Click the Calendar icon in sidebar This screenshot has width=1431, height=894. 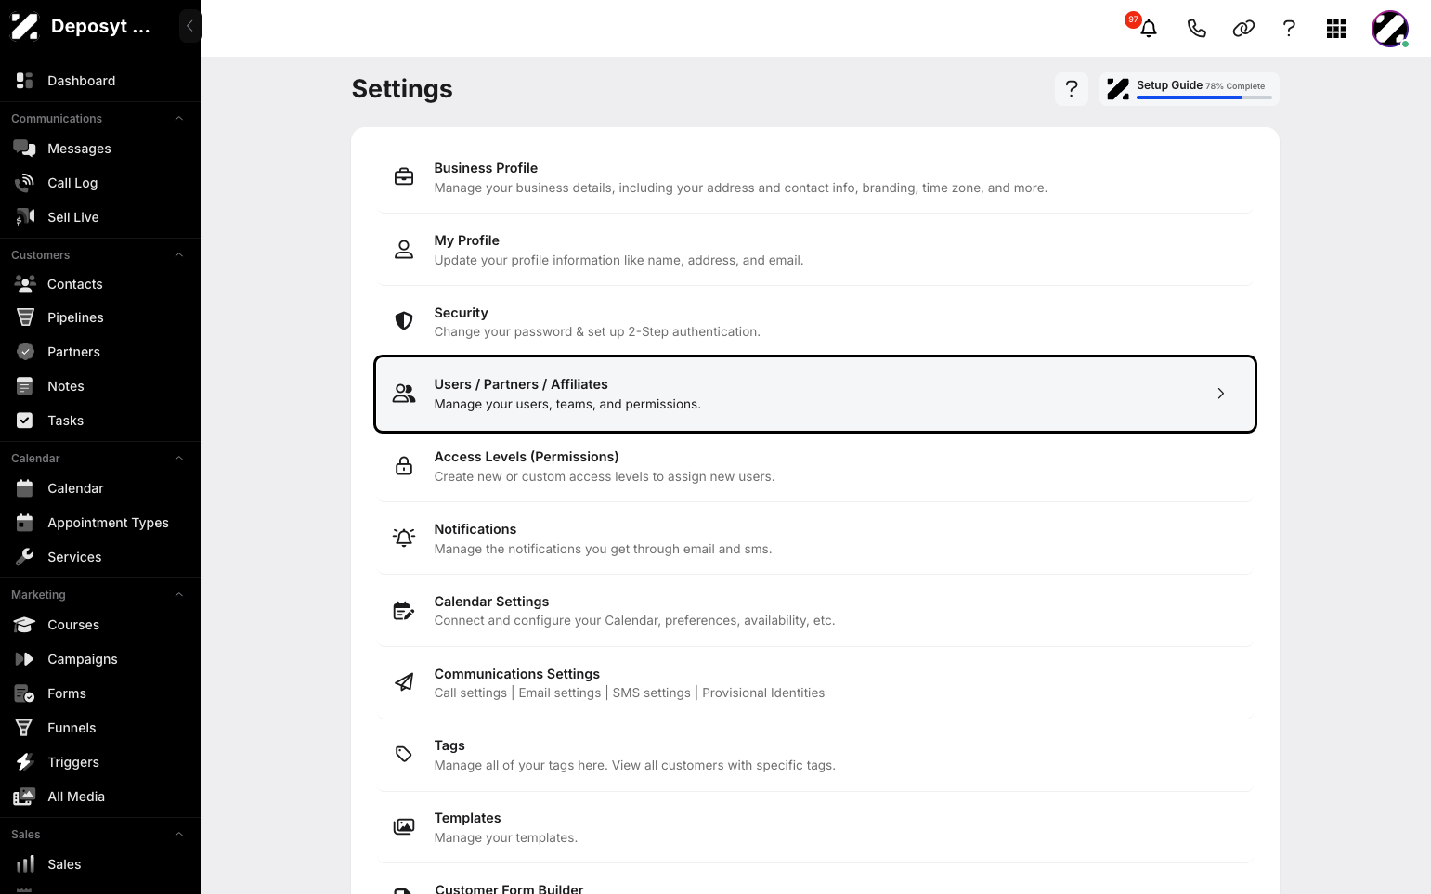click(25, 488)
